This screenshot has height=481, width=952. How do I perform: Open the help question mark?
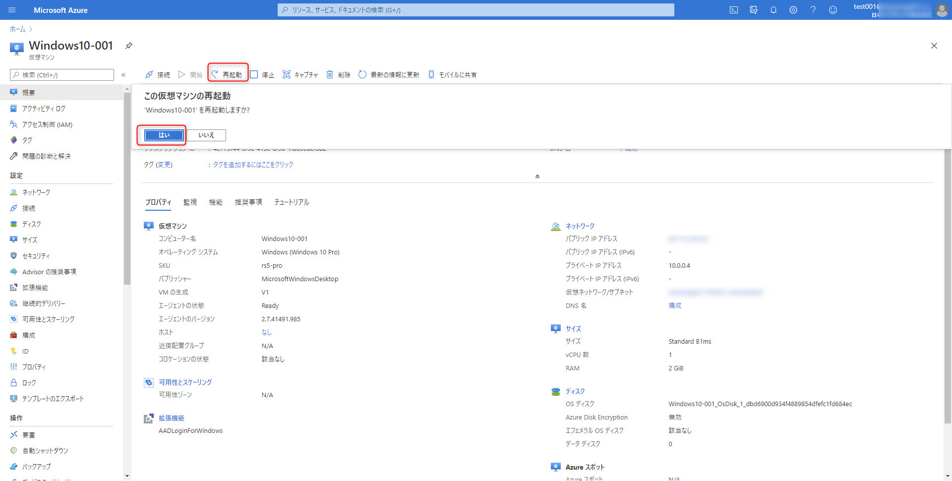pyautogui.click(x=813, y=10)
